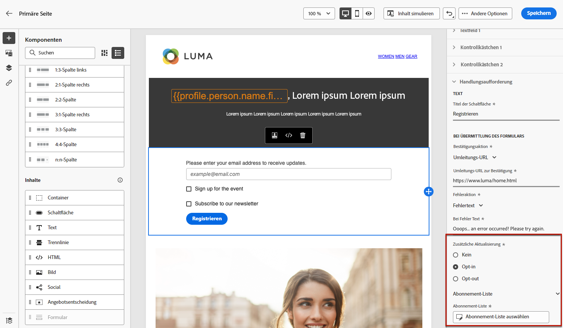Click the profile.person.name personalization token

229,96
